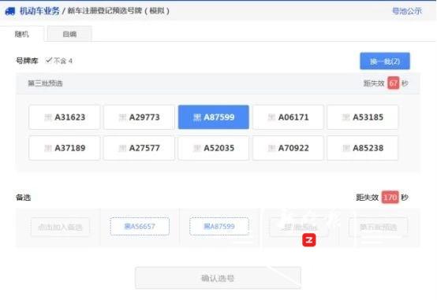This screenshot has width=437, height=300.
Task: Click the 67 seconds countdown badge
Action: click(394, 83)
